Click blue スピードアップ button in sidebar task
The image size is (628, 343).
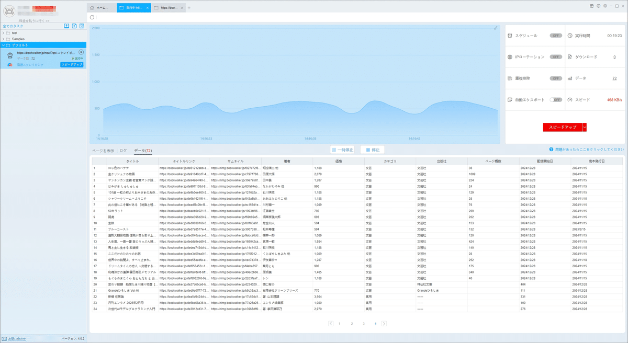point(72,64)
